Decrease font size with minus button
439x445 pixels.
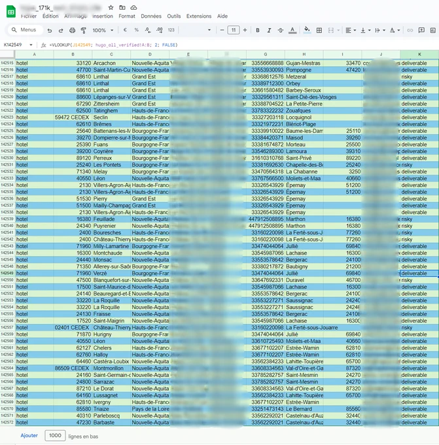pos(222,30)
